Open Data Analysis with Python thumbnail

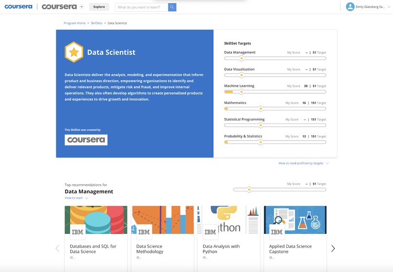point(229,220)
